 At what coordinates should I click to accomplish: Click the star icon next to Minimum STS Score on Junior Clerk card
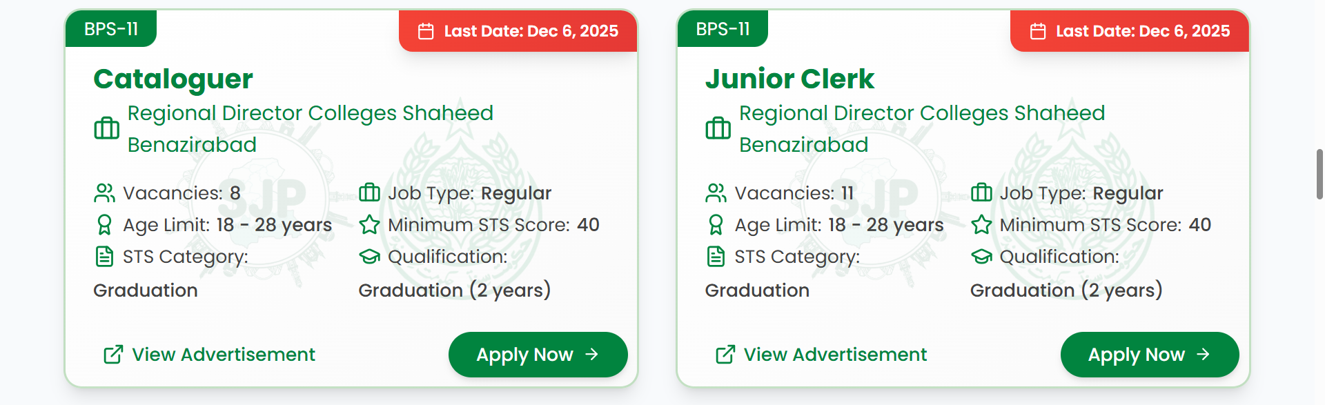[981, 224]
